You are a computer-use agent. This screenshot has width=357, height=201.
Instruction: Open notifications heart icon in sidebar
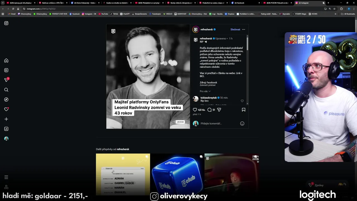pyautogui.click(x=6, y=109)
